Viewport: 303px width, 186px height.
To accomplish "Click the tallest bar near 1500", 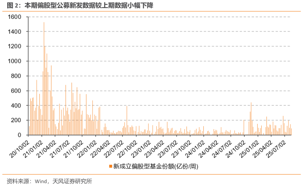I will (x=44, y=79).
